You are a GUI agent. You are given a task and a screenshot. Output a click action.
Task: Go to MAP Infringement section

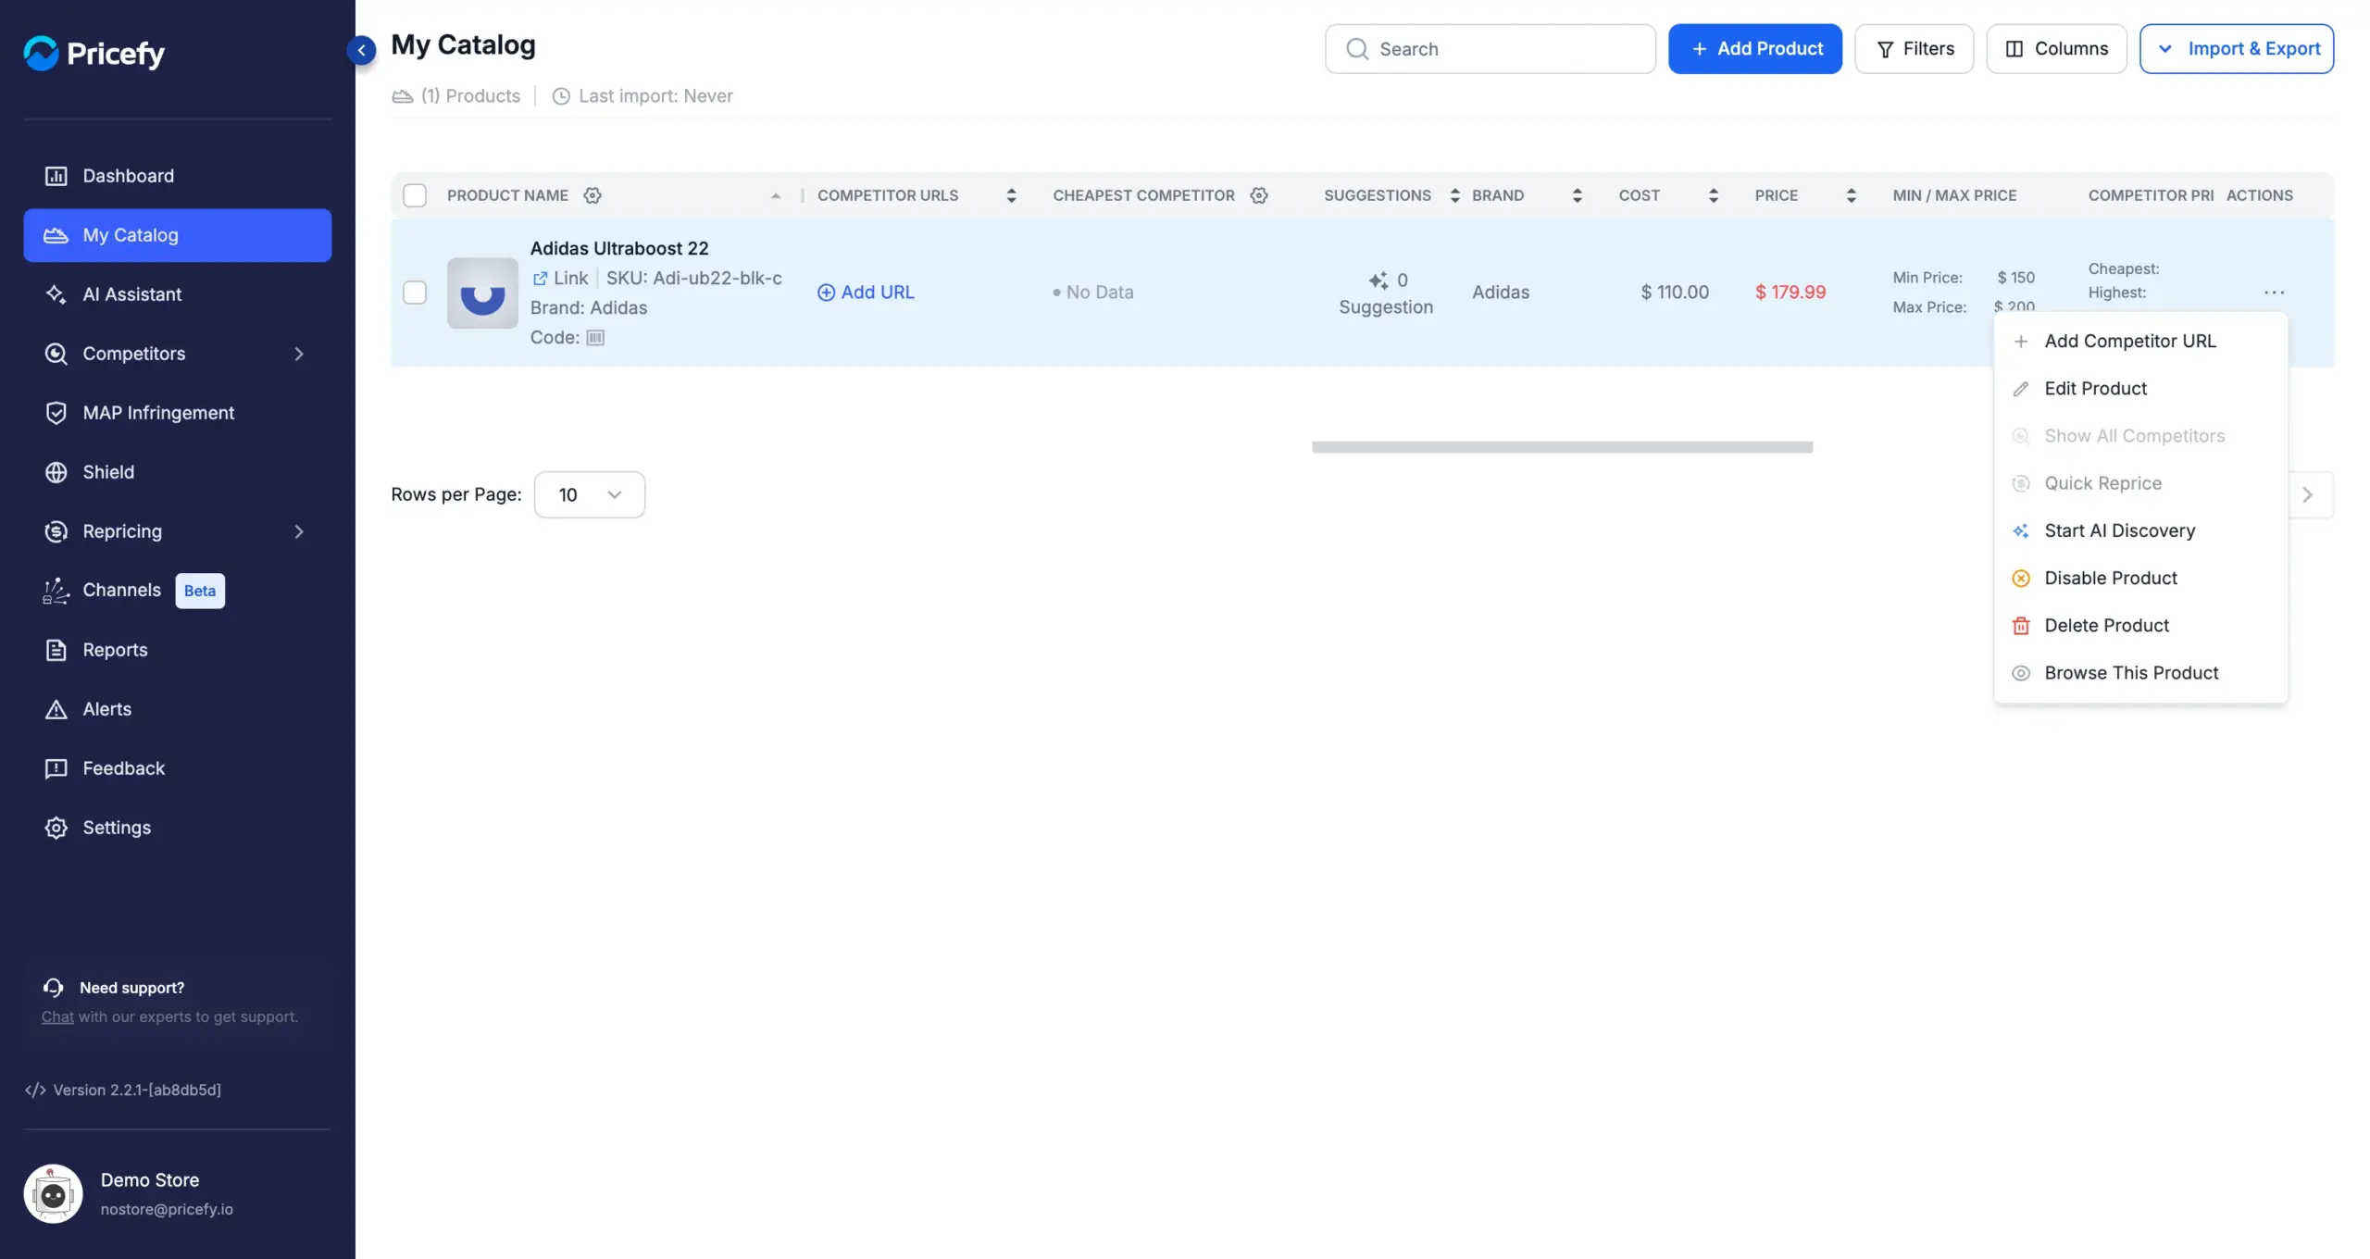[177, 413]
